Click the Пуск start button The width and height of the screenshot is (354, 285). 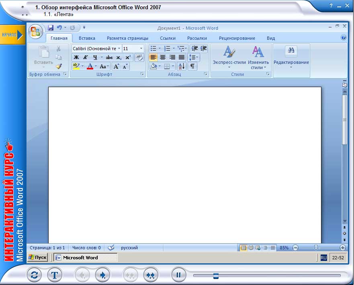pos(38,257)
